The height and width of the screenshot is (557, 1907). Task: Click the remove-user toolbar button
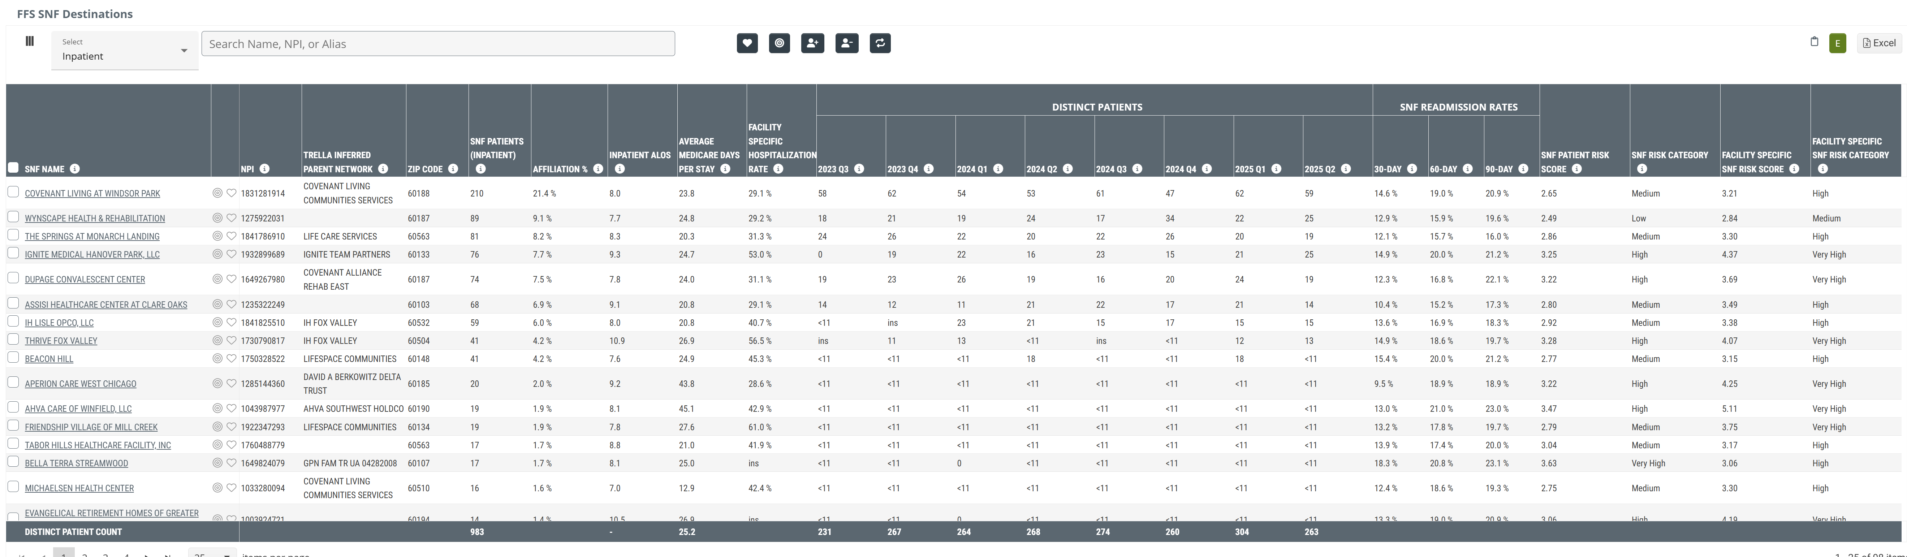coord(846,44)
